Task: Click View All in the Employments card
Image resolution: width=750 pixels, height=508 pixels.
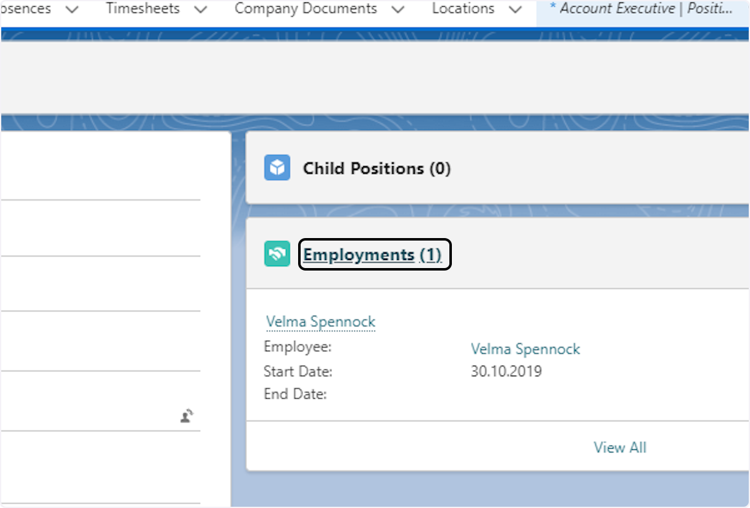Action: click(619, 447)
